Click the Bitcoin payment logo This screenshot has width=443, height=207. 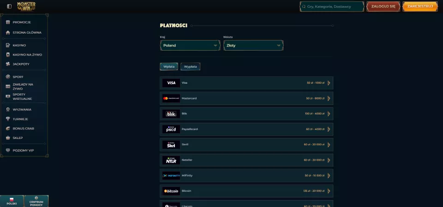click(171, 191)
